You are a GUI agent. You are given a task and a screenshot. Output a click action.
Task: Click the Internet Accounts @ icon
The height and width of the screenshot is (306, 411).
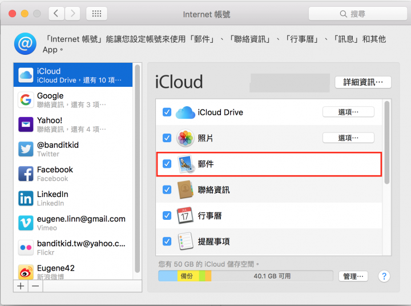25,44
